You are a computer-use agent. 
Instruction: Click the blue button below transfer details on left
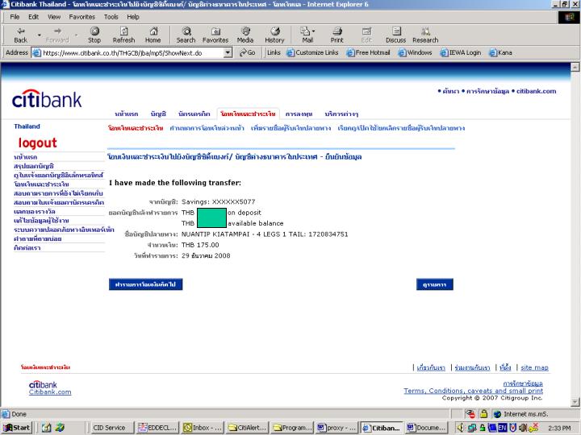tap(145, 284)
